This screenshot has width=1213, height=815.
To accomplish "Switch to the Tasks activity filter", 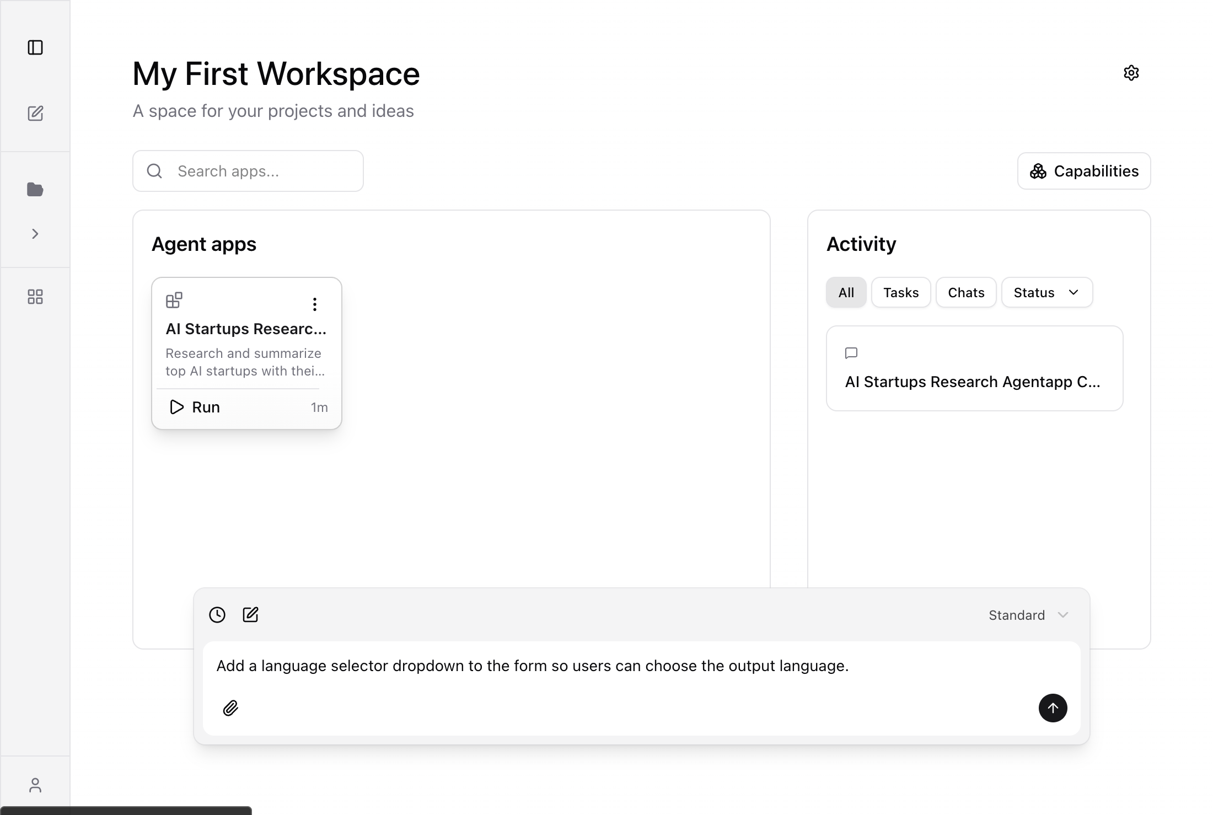I will coord(900,292).
